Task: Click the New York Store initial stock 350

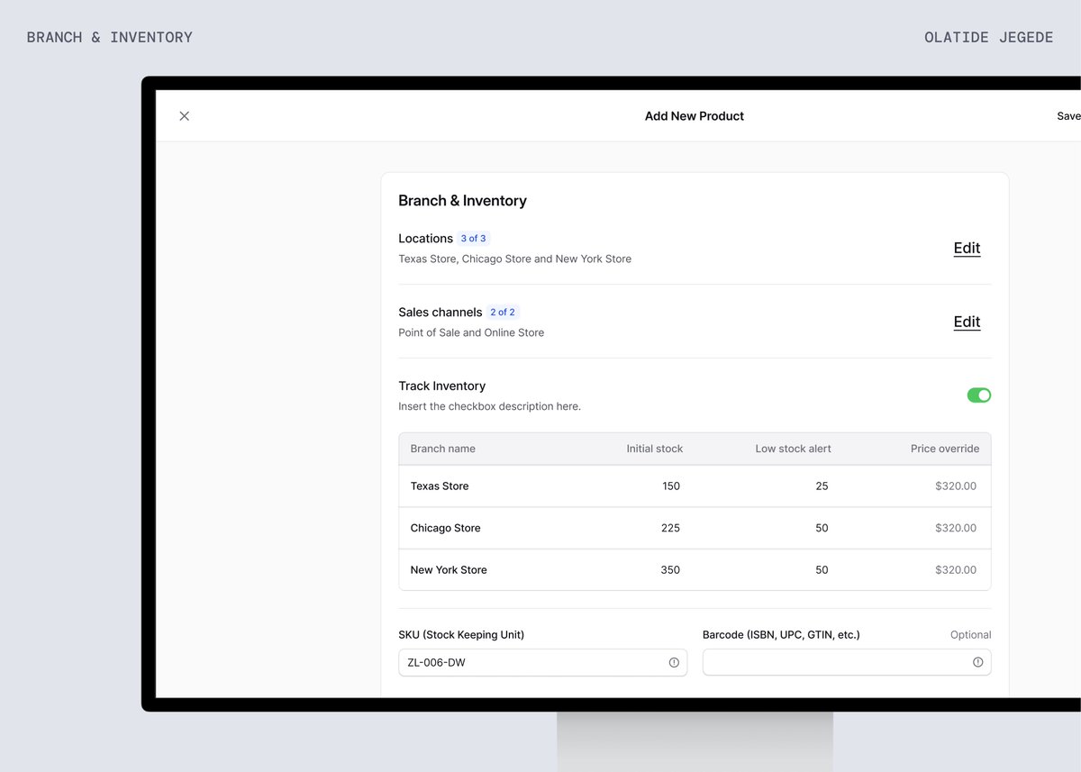Action: 670,570
